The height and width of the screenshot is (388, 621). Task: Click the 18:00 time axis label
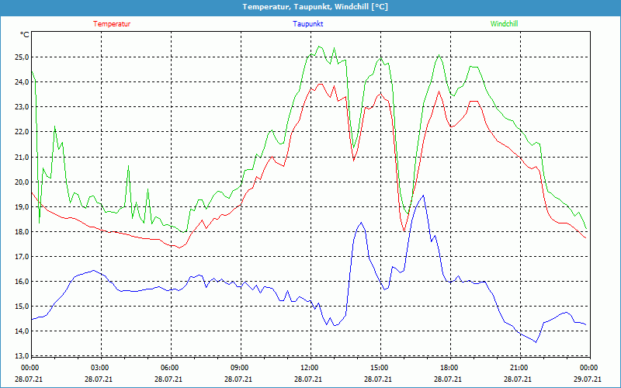449,368
